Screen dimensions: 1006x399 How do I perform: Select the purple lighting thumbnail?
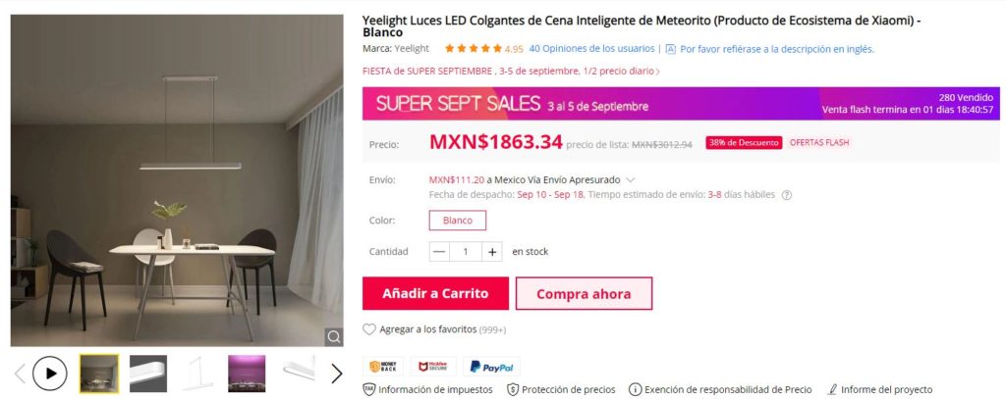point(247,374)
